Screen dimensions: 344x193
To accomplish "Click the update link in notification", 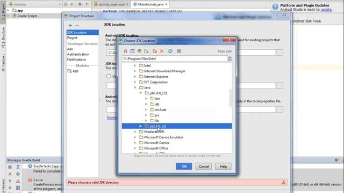I will click(x=326, y=10).
